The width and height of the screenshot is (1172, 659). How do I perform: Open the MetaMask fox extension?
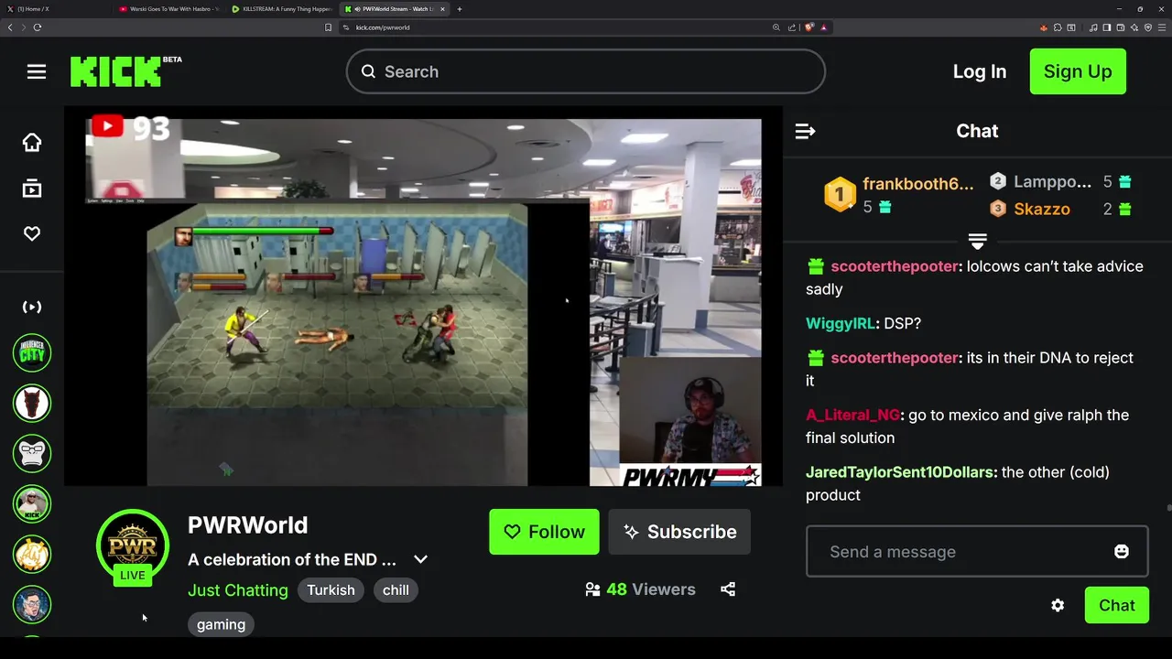click(x=1044, y=27)
